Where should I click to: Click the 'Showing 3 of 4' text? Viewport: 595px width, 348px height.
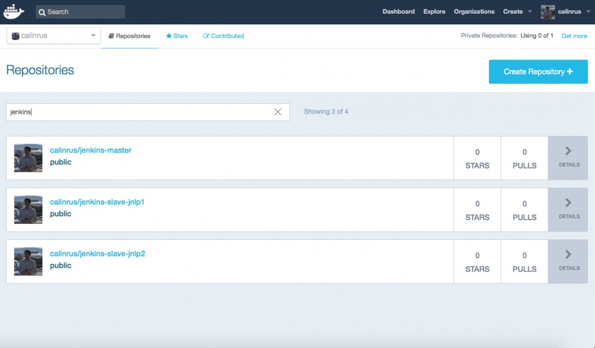326,112
